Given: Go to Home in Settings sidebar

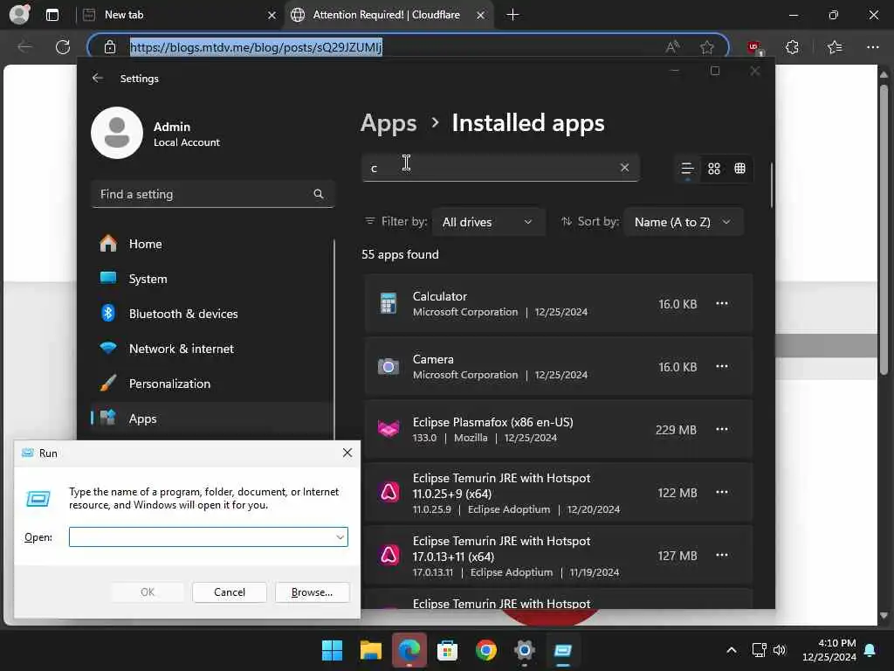Looking at the screenshot, I should point(212,245).
